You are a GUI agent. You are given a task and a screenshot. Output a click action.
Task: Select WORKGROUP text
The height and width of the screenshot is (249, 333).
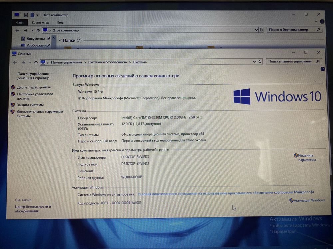point(132,177)
